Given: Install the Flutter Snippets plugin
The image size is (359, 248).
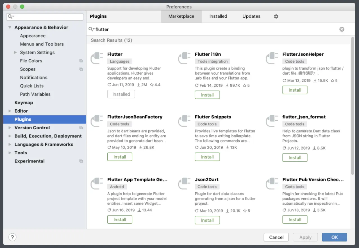Looking at the screenshot, I should (x=207, y=157).
